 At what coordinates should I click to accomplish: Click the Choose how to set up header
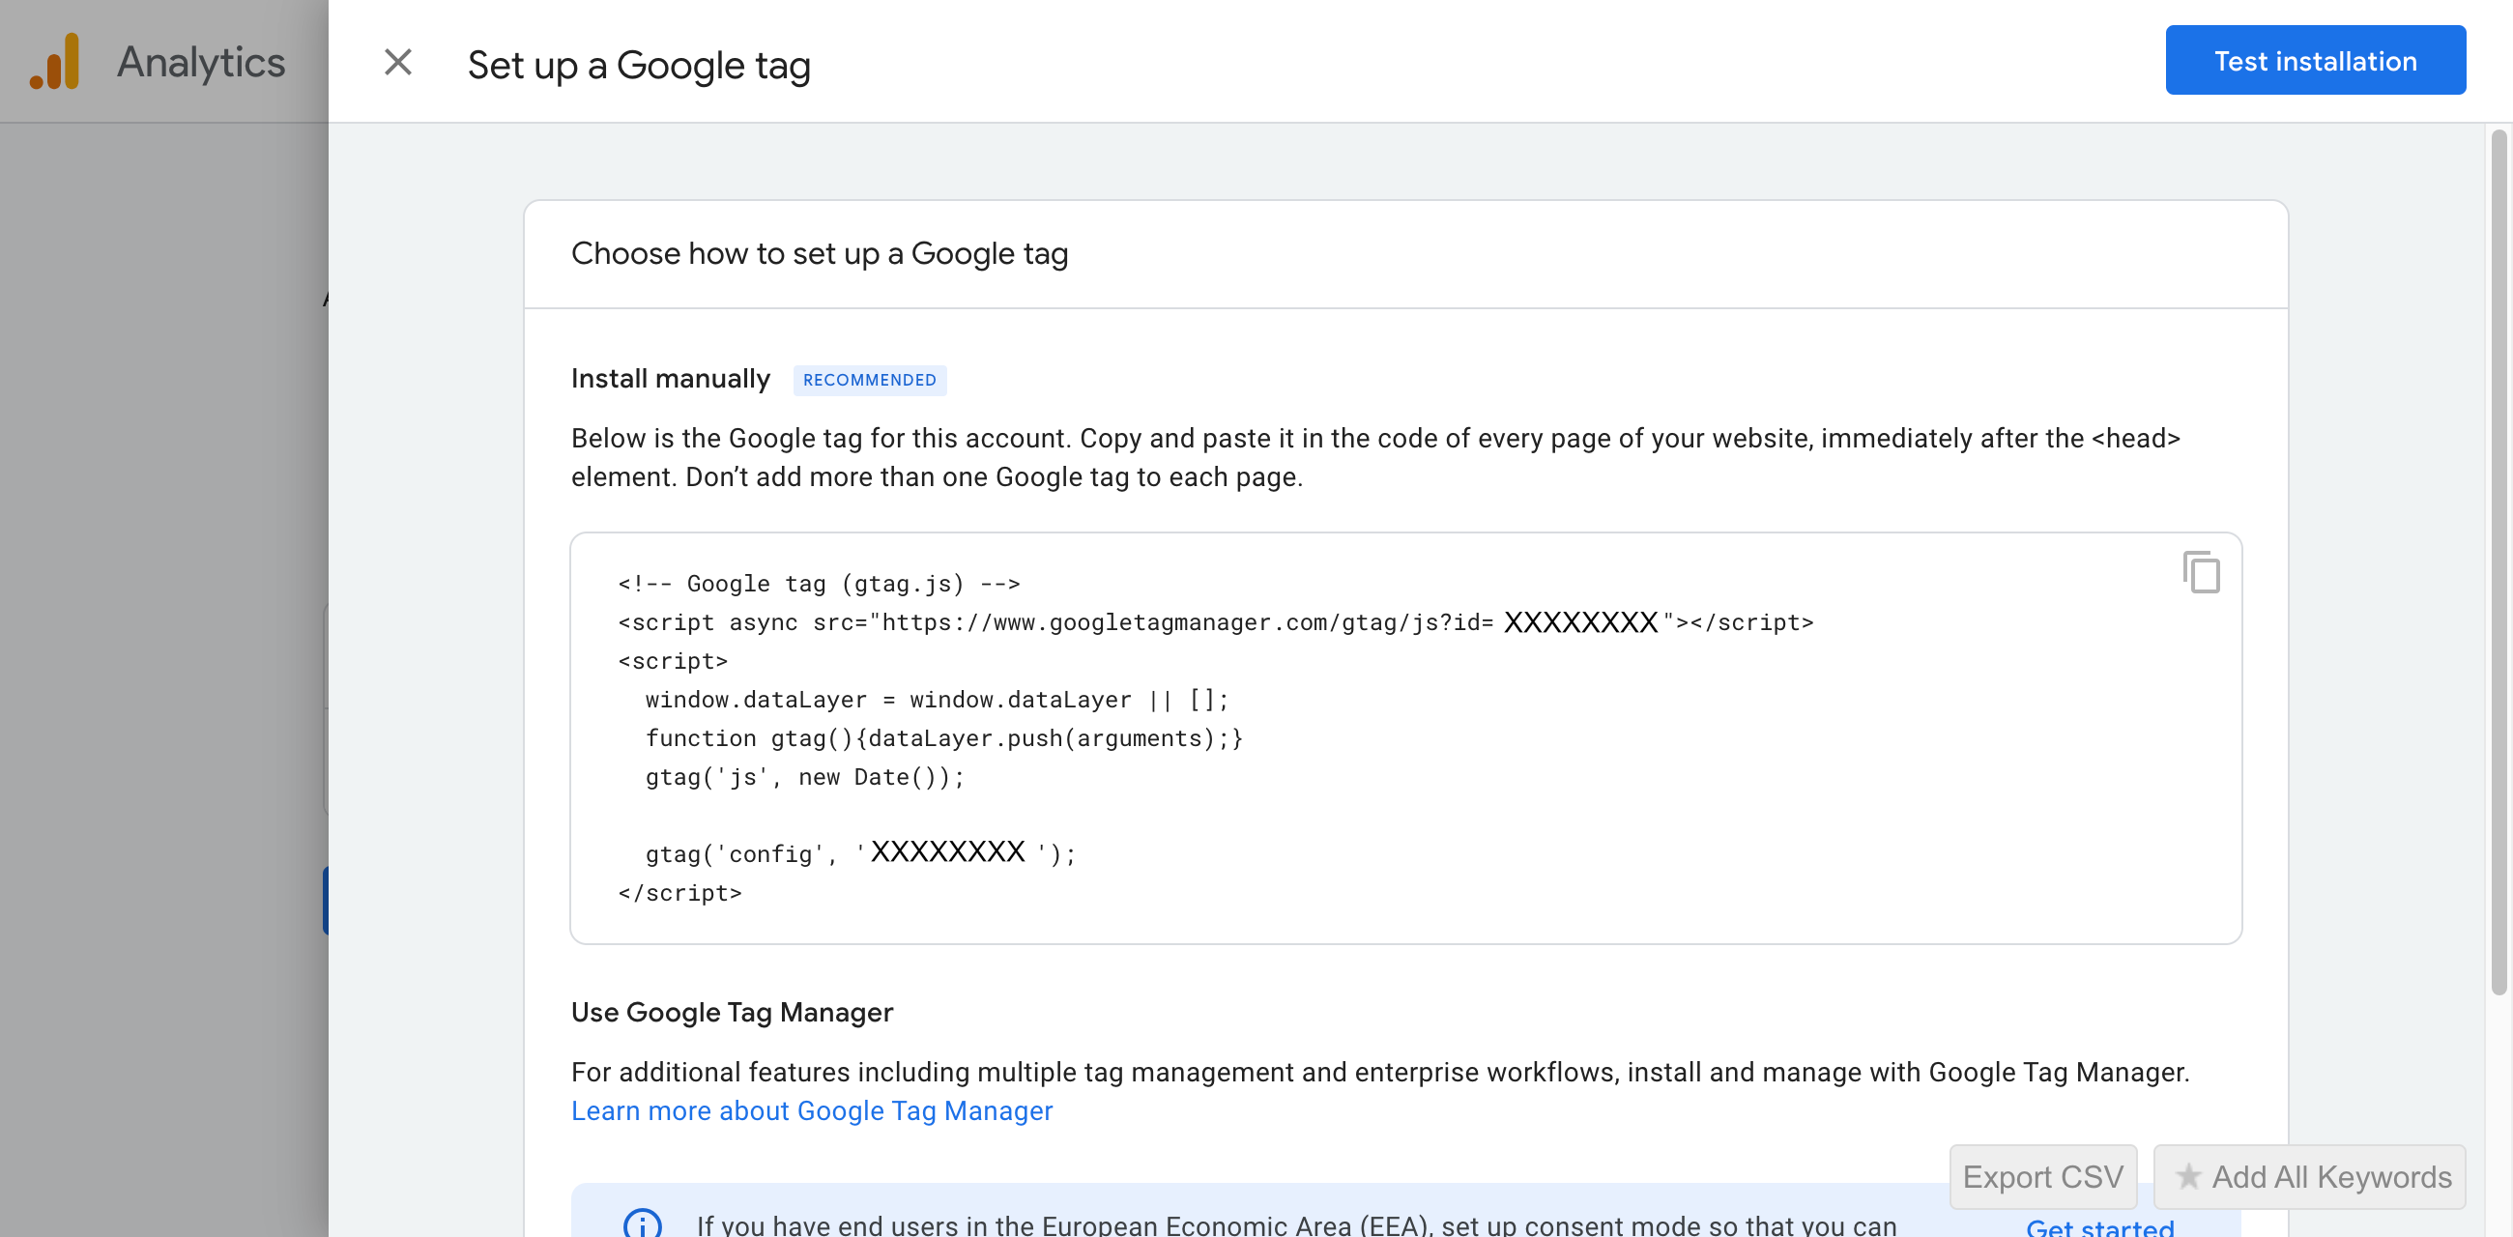pyautogui.click(x=820, y=253)
